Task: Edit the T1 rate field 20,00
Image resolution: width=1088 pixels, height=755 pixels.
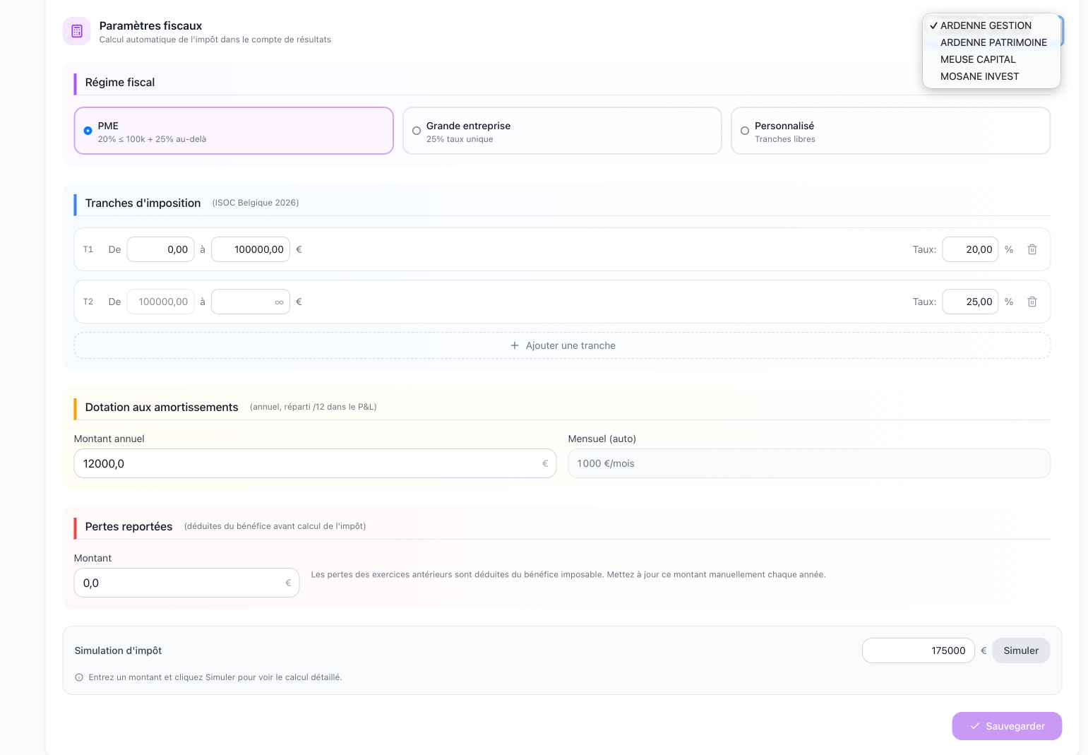Action: click(x=970, y=249)
